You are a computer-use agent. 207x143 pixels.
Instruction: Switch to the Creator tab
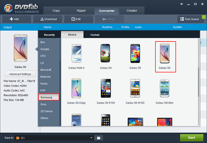click(132, 10)
